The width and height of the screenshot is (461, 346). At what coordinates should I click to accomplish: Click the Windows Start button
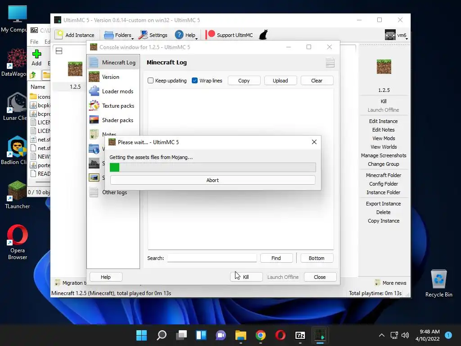click(x=141, y=335)
